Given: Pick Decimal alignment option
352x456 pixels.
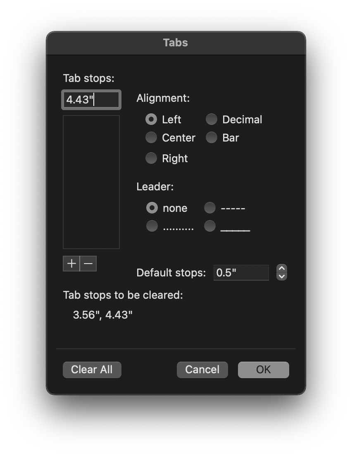Looking at the screenshot, I should [x=212, y=120].
